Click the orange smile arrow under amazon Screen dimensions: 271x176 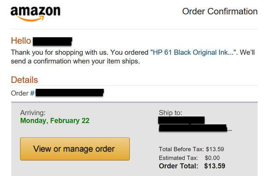pyautogui.click(x=30, y=19)
